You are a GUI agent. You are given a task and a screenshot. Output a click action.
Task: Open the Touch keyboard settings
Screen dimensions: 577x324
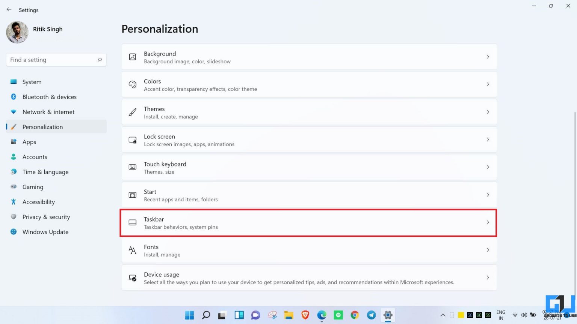coord(309,167)
